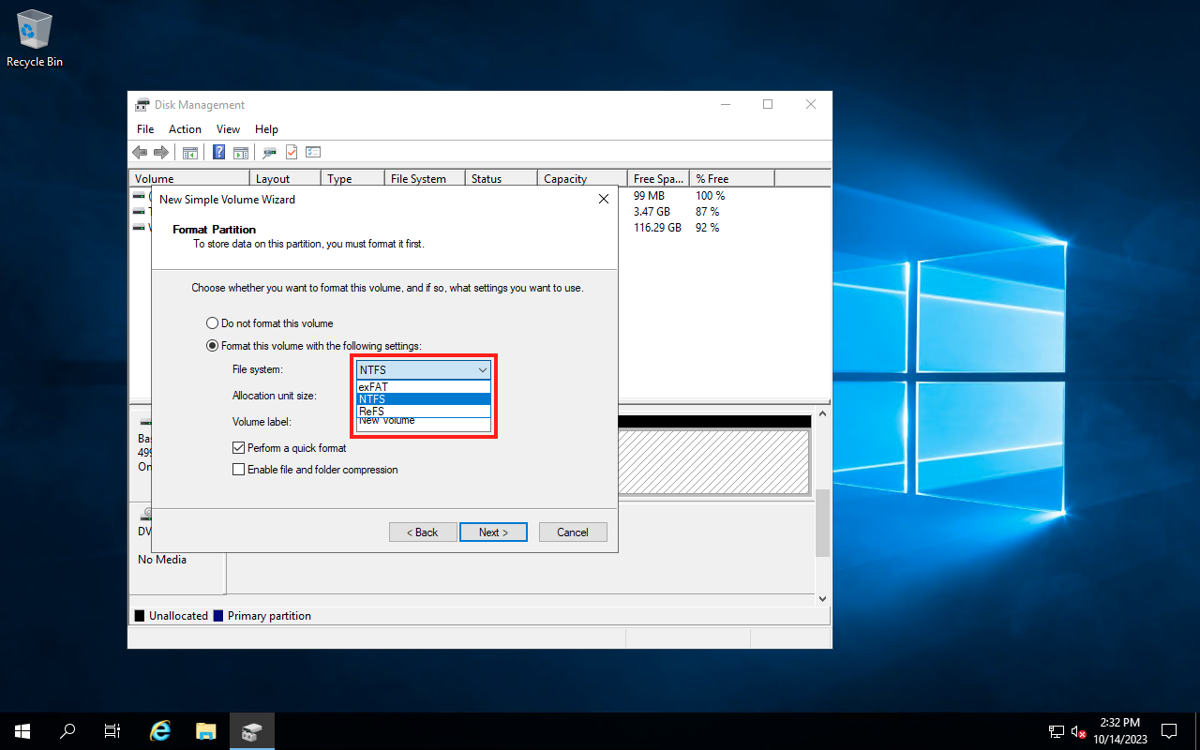Screen dimensions: 1200x750
Task: Close the New Simple Volume Wizard dialog
Action: (x=604, y=199)
